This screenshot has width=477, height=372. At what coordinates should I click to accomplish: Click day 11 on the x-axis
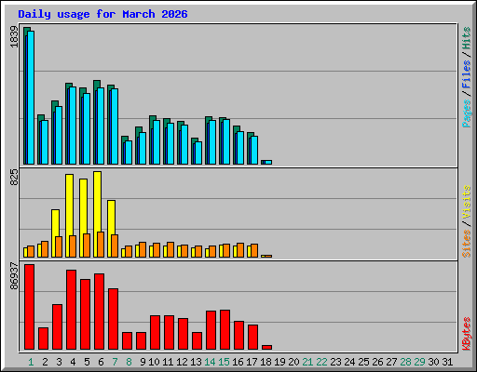tap(168, 362)
